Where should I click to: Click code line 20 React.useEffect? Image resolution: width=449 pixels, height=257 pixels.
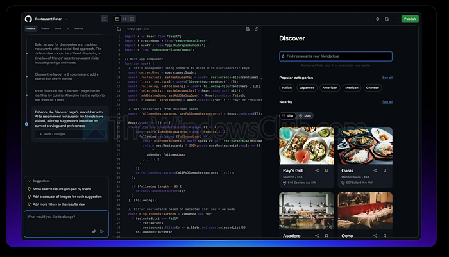click(149, 123)
